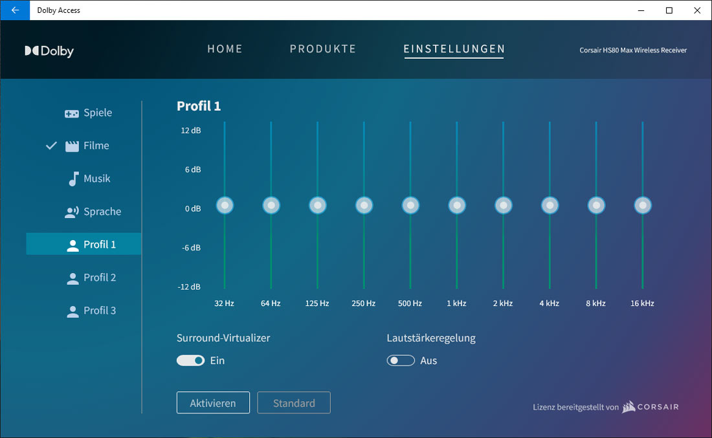Disable the Surround-Virtualizer switch
The width and height of the screenshot is (712, 438).
coord(190,360)
